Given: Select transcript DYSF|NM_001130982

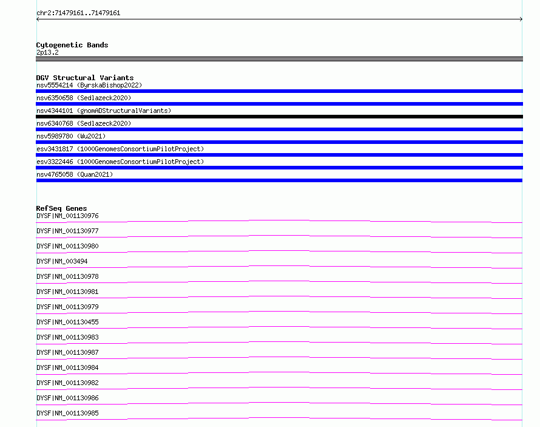Looking at the screenshot, I should click(67, 383).
